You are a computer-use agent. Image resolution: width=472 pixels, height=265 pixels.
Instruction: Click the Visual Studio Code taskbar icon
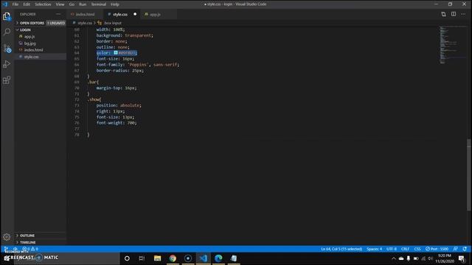coord(204,258)
